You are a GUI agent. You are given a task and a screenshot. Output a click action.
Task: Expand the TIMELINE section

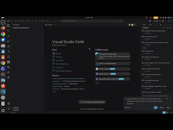pos(27,110)
